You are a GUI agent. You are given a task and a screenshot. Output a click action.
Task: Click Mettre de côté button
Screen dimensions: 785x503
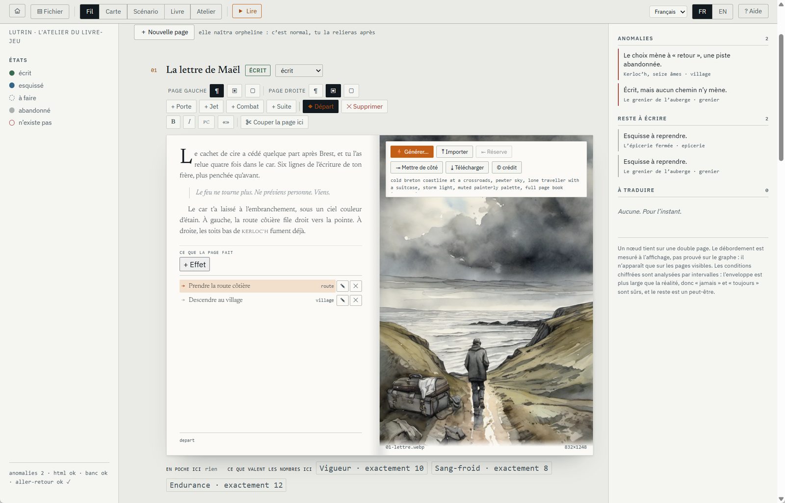417,168
